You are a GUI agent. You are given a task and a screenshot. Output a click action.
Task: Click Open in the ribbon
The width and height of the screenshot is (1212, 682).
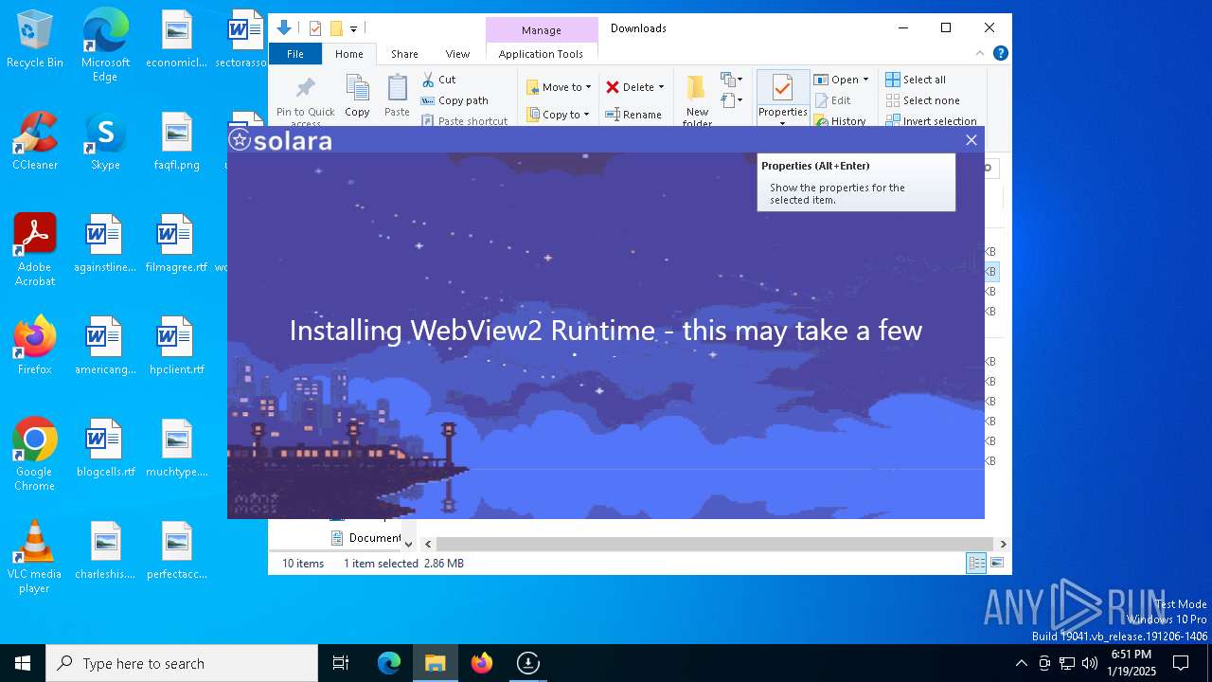point(836,80)
